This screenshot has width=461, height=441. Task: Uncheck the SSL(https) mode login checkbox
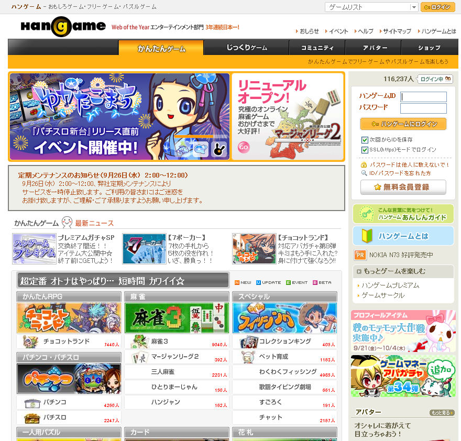[x=365, y=150]
